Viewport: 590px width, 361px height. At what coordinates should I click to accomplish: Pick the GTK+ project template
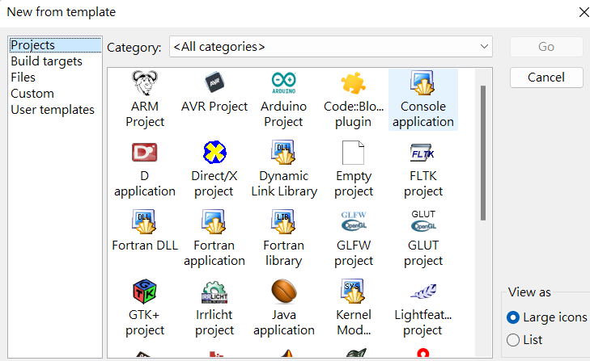click(145, 308)
